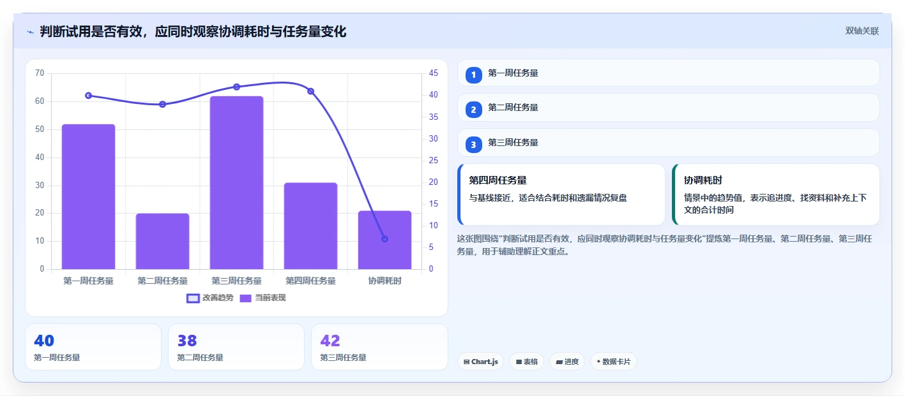Select the stat card showing 40

tap(93, 347)
